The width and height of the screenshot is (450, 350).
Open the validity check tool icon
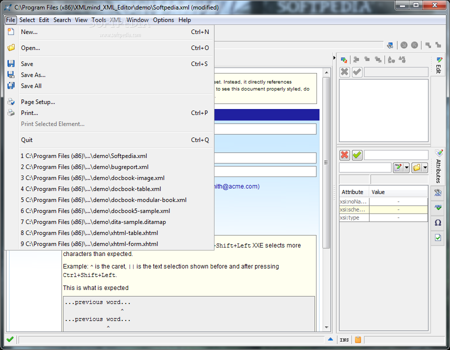(438, 237)
